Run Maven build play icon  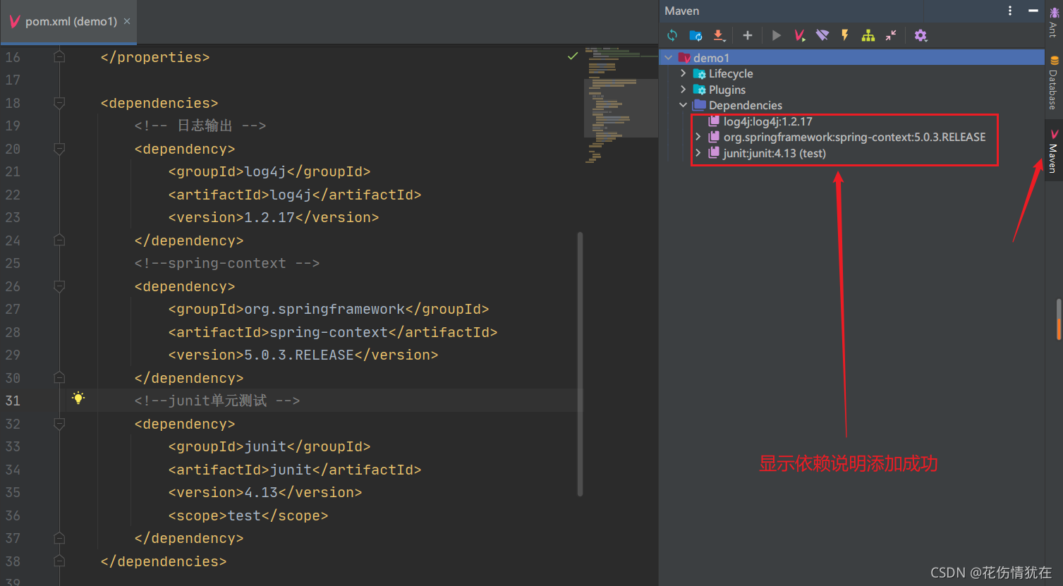[777, 35]
